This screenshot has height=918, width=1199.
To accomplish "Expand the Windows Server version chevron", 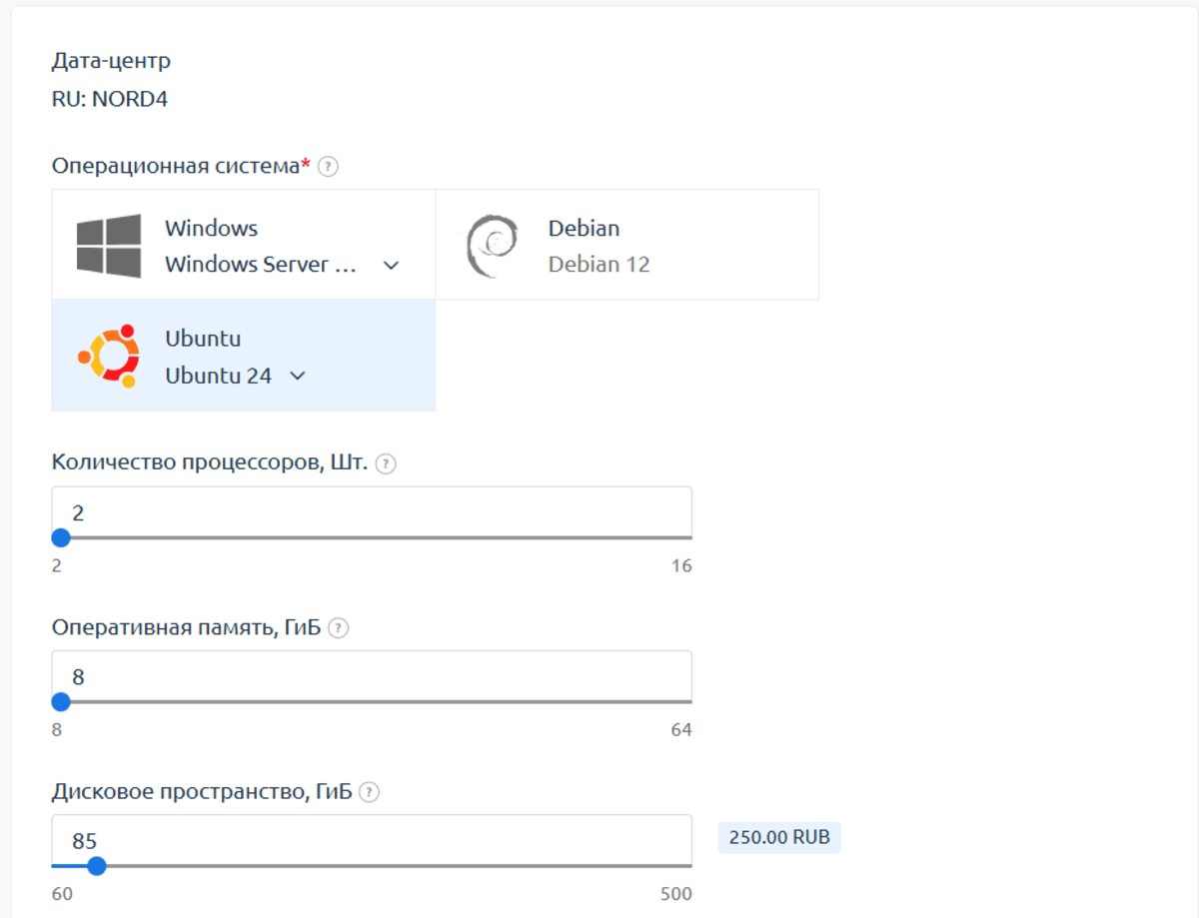I will click(392, 265).
